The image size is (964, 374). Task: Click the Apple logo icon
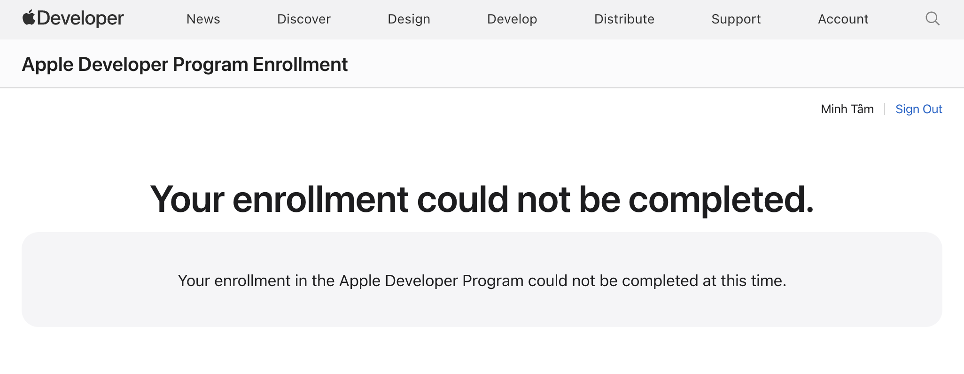29,18
